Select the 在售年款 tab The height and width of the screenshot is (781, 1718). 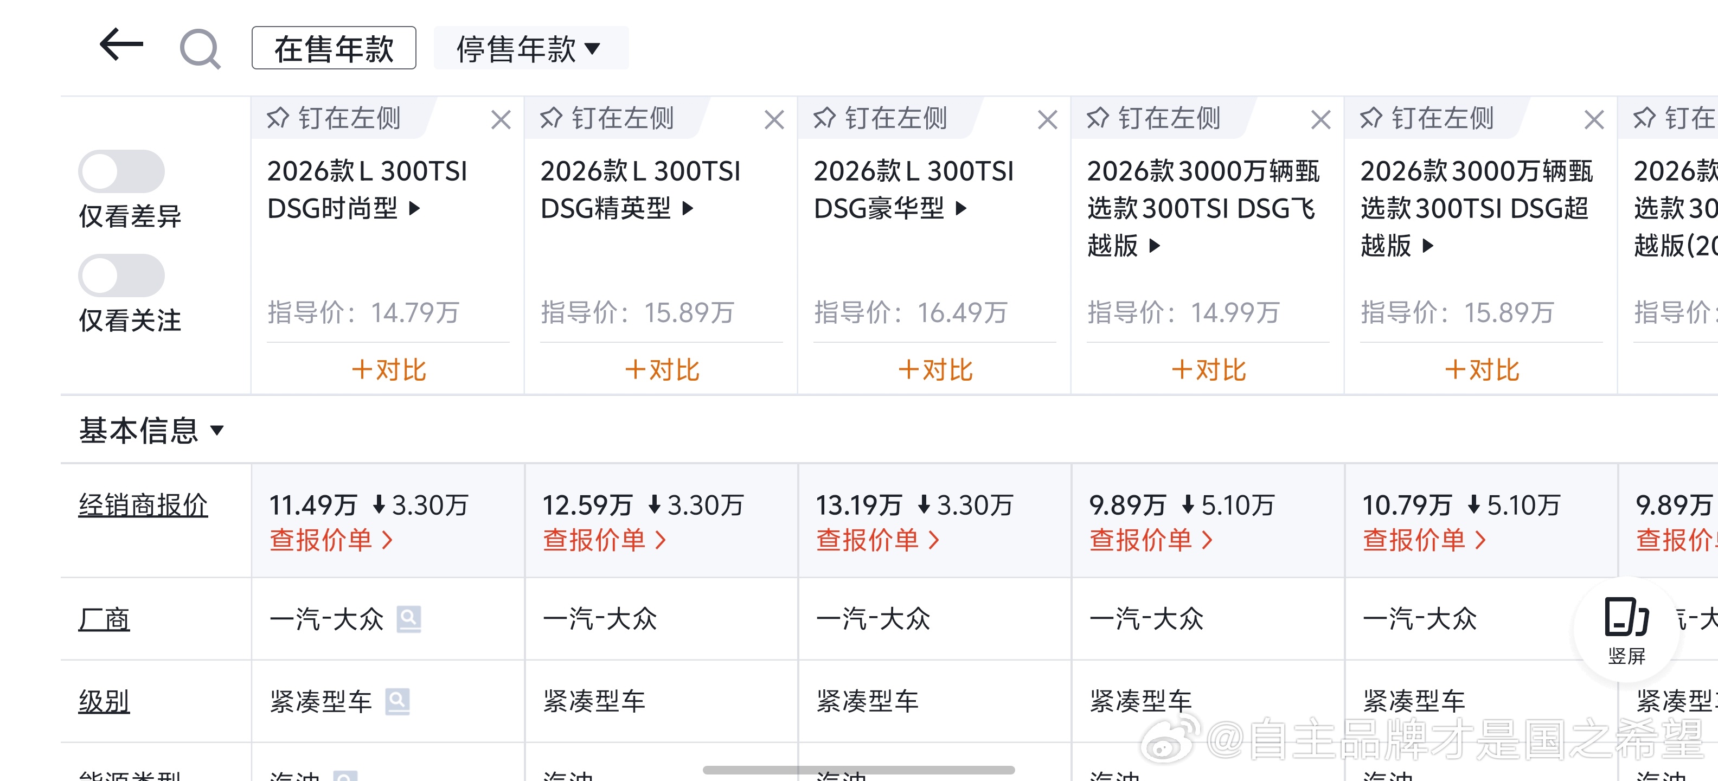tap(334, 48)
